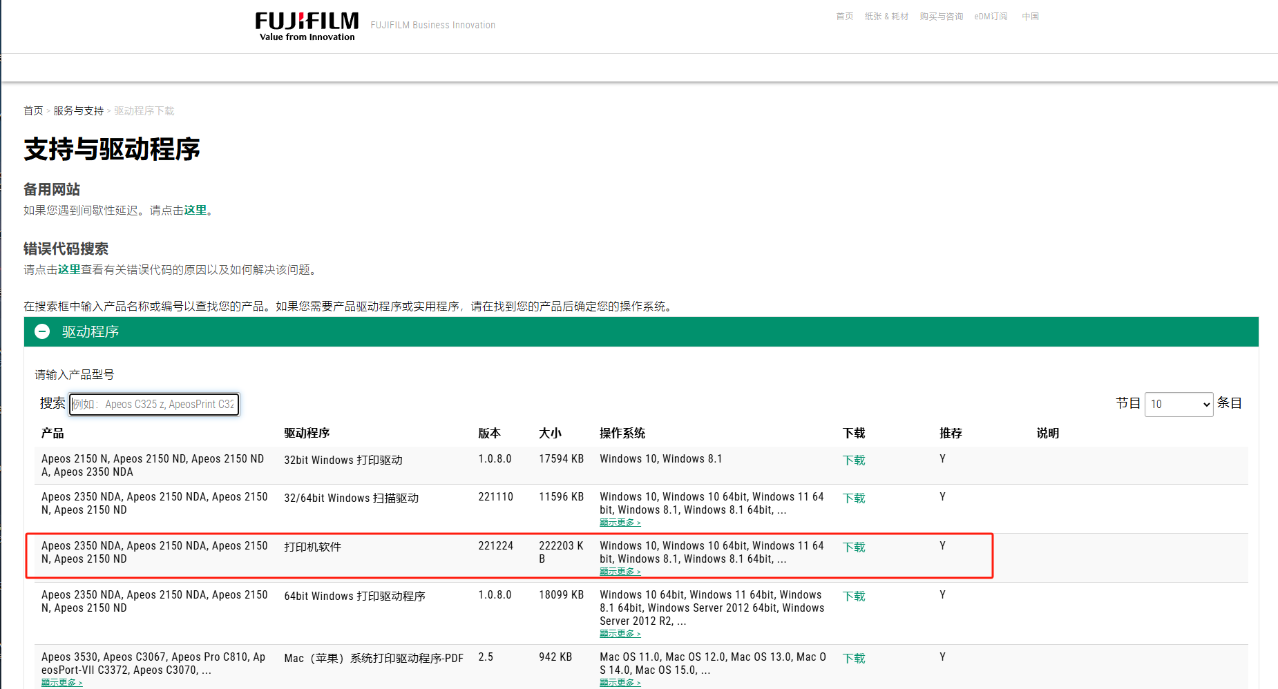Click the 说明 column header
The image size is (1278, 689).
(x=1047, y=433)
